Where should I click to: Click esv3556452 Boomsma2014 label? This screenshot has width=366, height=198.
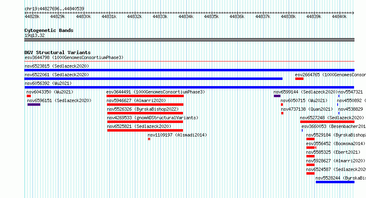tap(336, 143)
